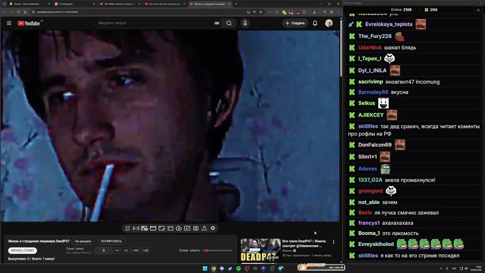This screenshot has height=273, width=485.
Task: Click the Chrome address bar URL
Action: [57, 12]
